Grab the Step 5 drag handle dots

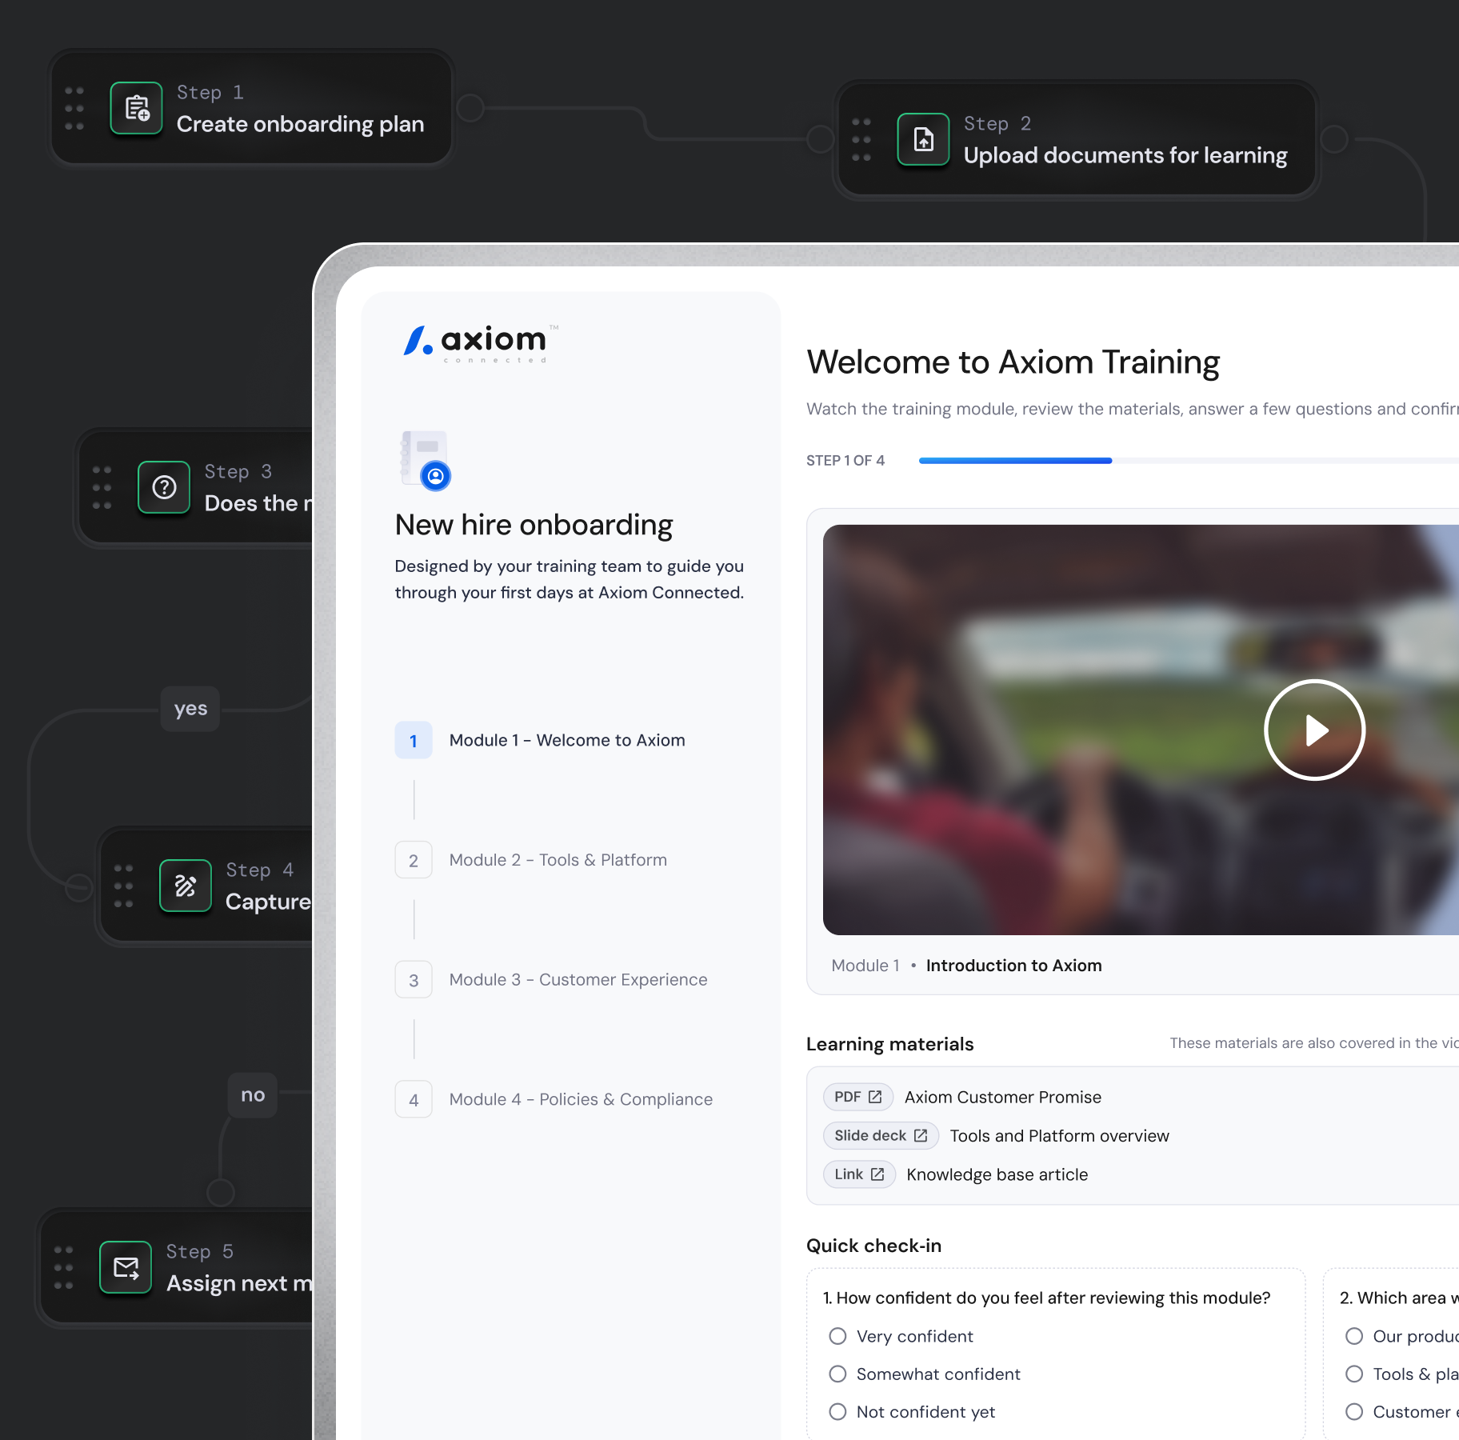click(x=63, y=1267)
